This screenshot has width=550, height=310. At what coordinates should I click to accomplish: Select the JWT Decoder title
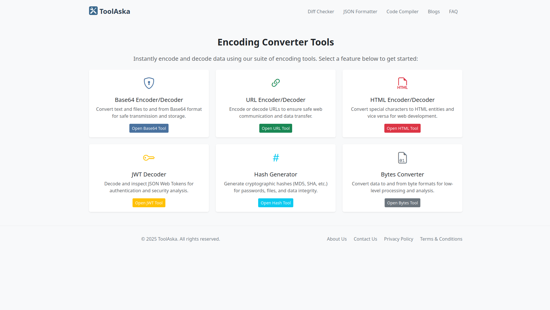coord(149,174)
